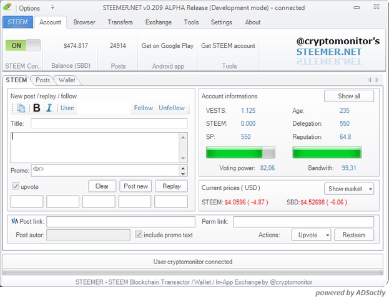Toggle the upvote checkbox
Image resolution: width=389 pixels, height=299 pixels.
[16, 186]
